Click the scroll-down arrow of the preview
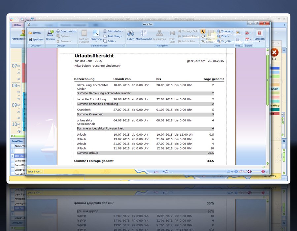 (x=267, y=163)
